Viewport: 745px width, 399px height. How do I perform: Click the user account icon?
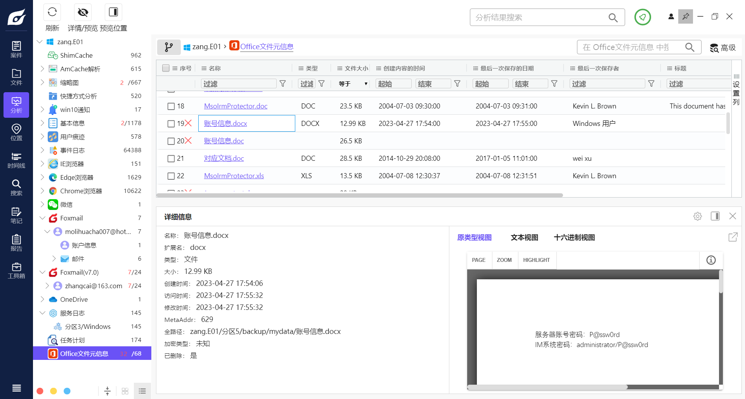[671, 17]
